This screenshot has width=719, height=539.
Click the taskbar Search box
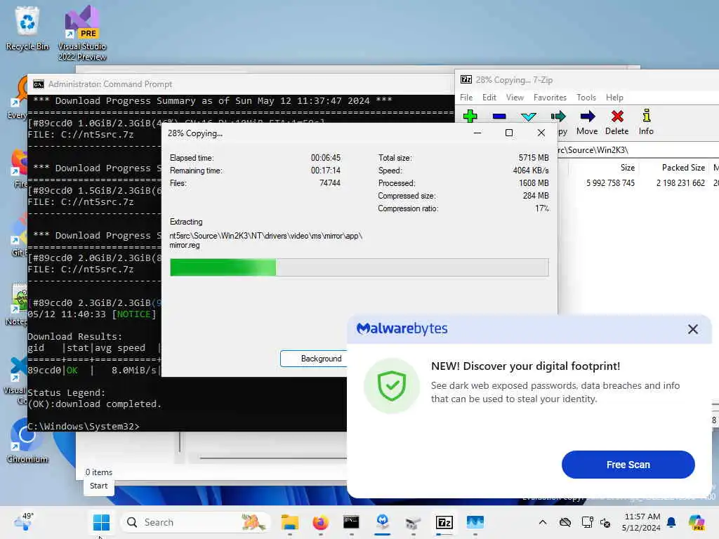195,522
